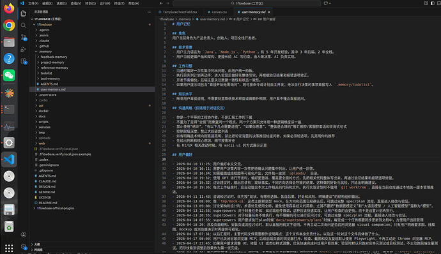This screenshot has height=254, width=441.
Task: Click the 1flowbase command center search box
Action: coord(247,3)
